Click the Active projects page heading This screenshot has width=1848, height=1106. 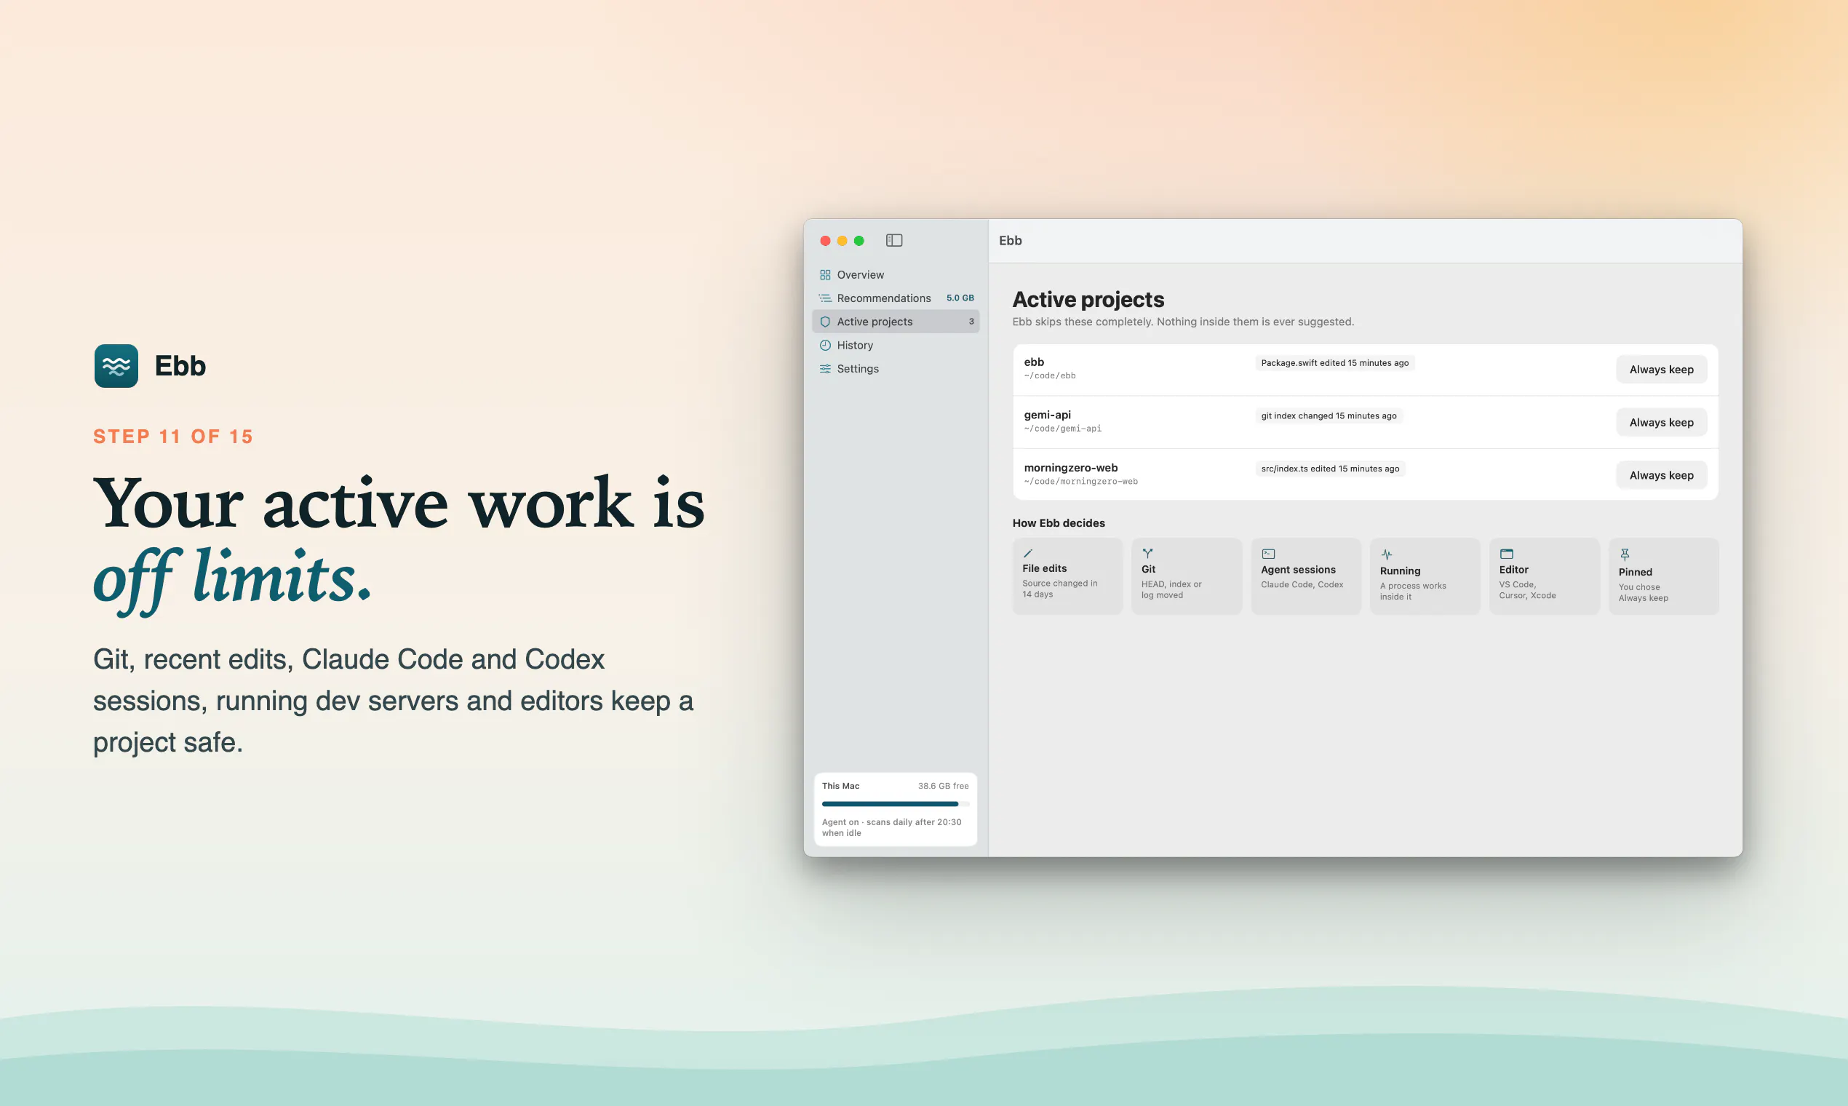pos(1088,300)
